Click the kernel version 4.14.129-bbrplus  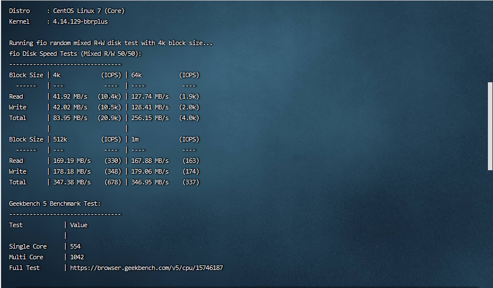80,21
